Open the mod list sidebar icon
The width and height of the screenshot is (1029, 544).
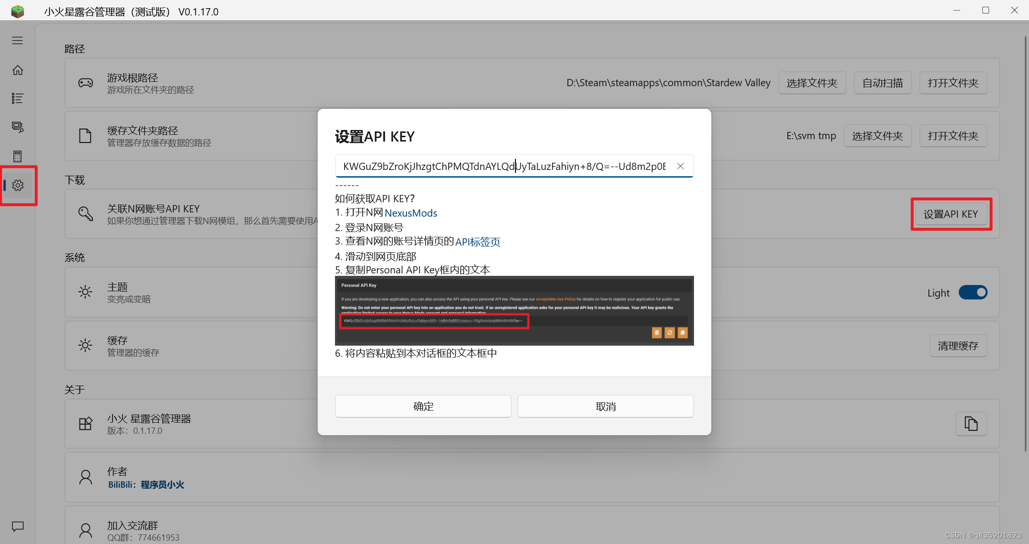[x=17, y=98]
